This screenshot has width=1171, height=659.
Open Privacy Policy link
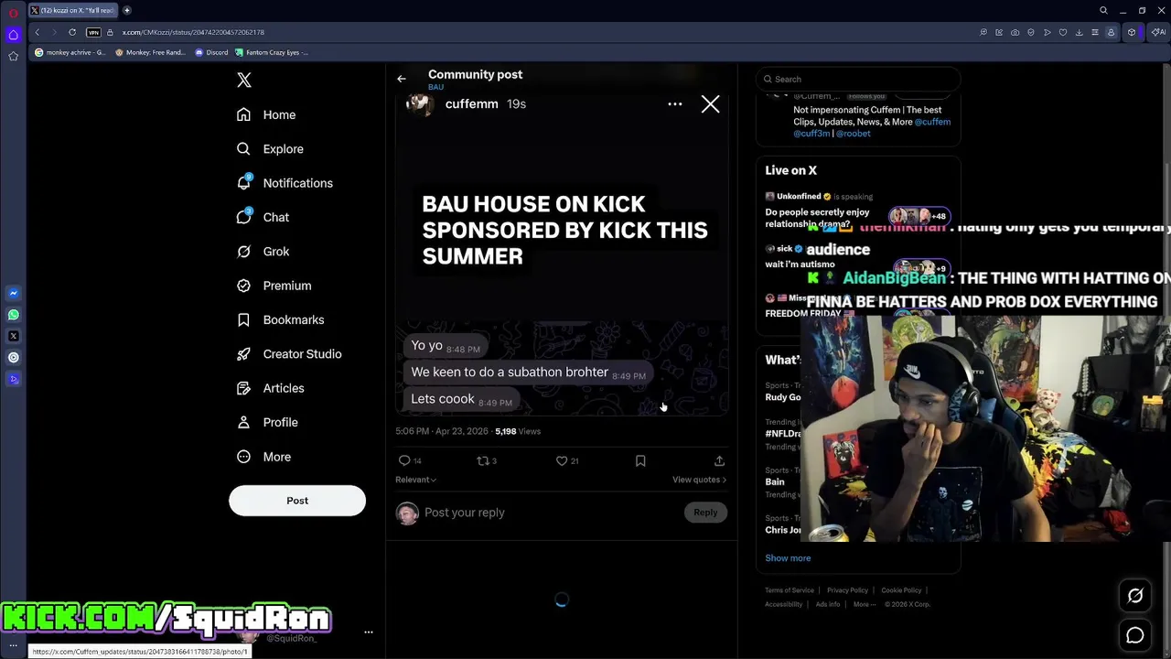[x=847, y=590]
